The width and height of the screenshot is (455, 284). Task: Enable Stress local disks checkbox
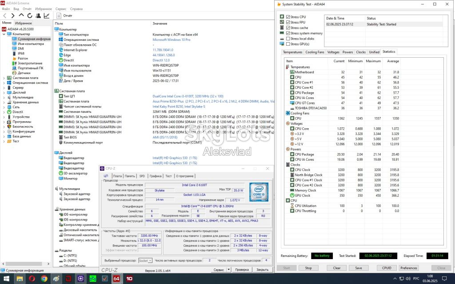(x=288, y=39)
